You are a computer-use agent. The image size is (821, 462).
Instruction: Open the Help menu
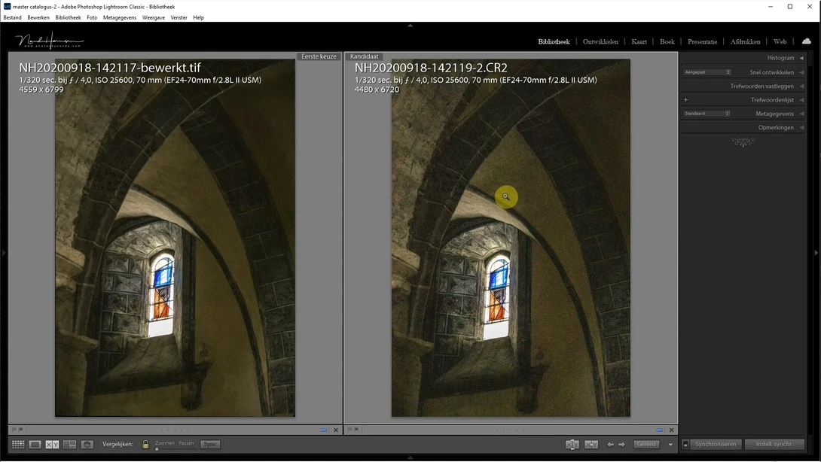(x=198, y=17)
